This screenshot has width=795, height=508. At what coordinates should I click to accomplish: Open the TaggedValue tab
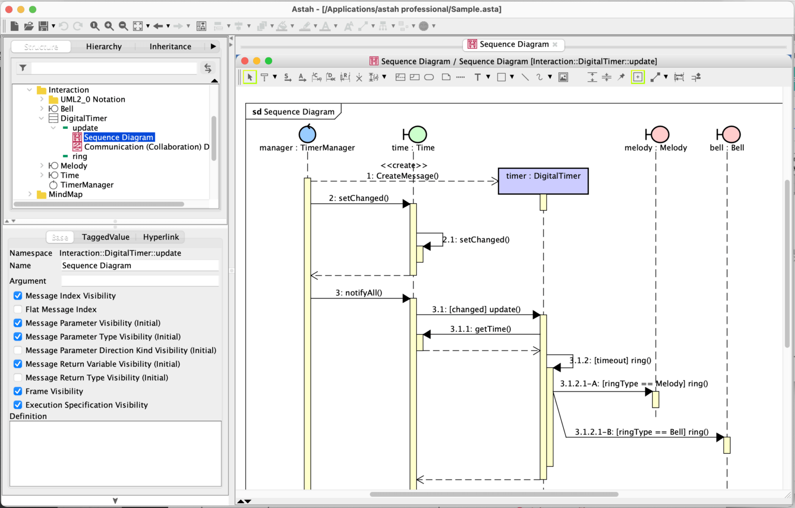106,237
